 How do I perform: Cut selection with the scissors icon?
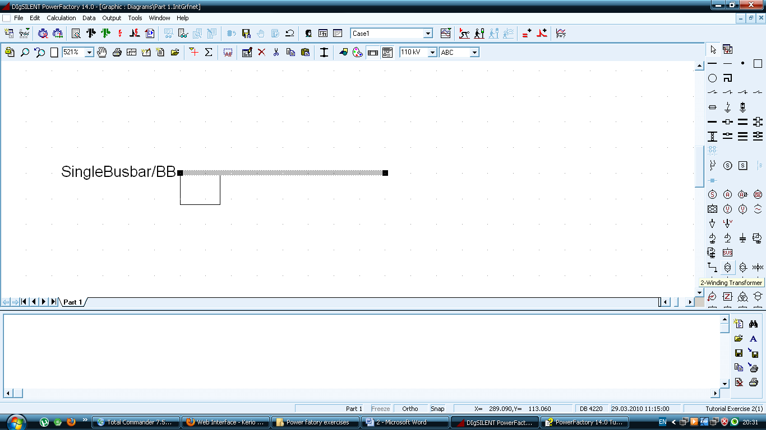276,52
